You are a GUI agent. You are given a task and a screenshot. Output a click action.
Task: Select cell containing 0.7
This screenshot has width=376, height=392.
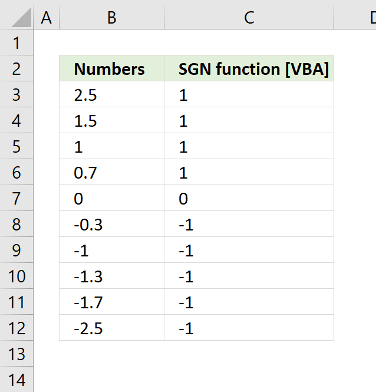tap(111, 173)
